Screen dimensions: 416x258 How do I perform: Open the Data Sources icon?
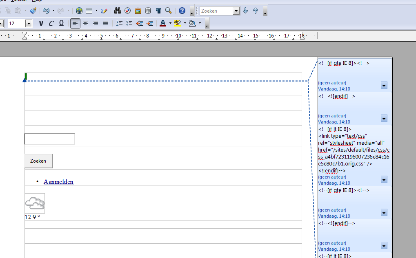(x=148, y=11)
